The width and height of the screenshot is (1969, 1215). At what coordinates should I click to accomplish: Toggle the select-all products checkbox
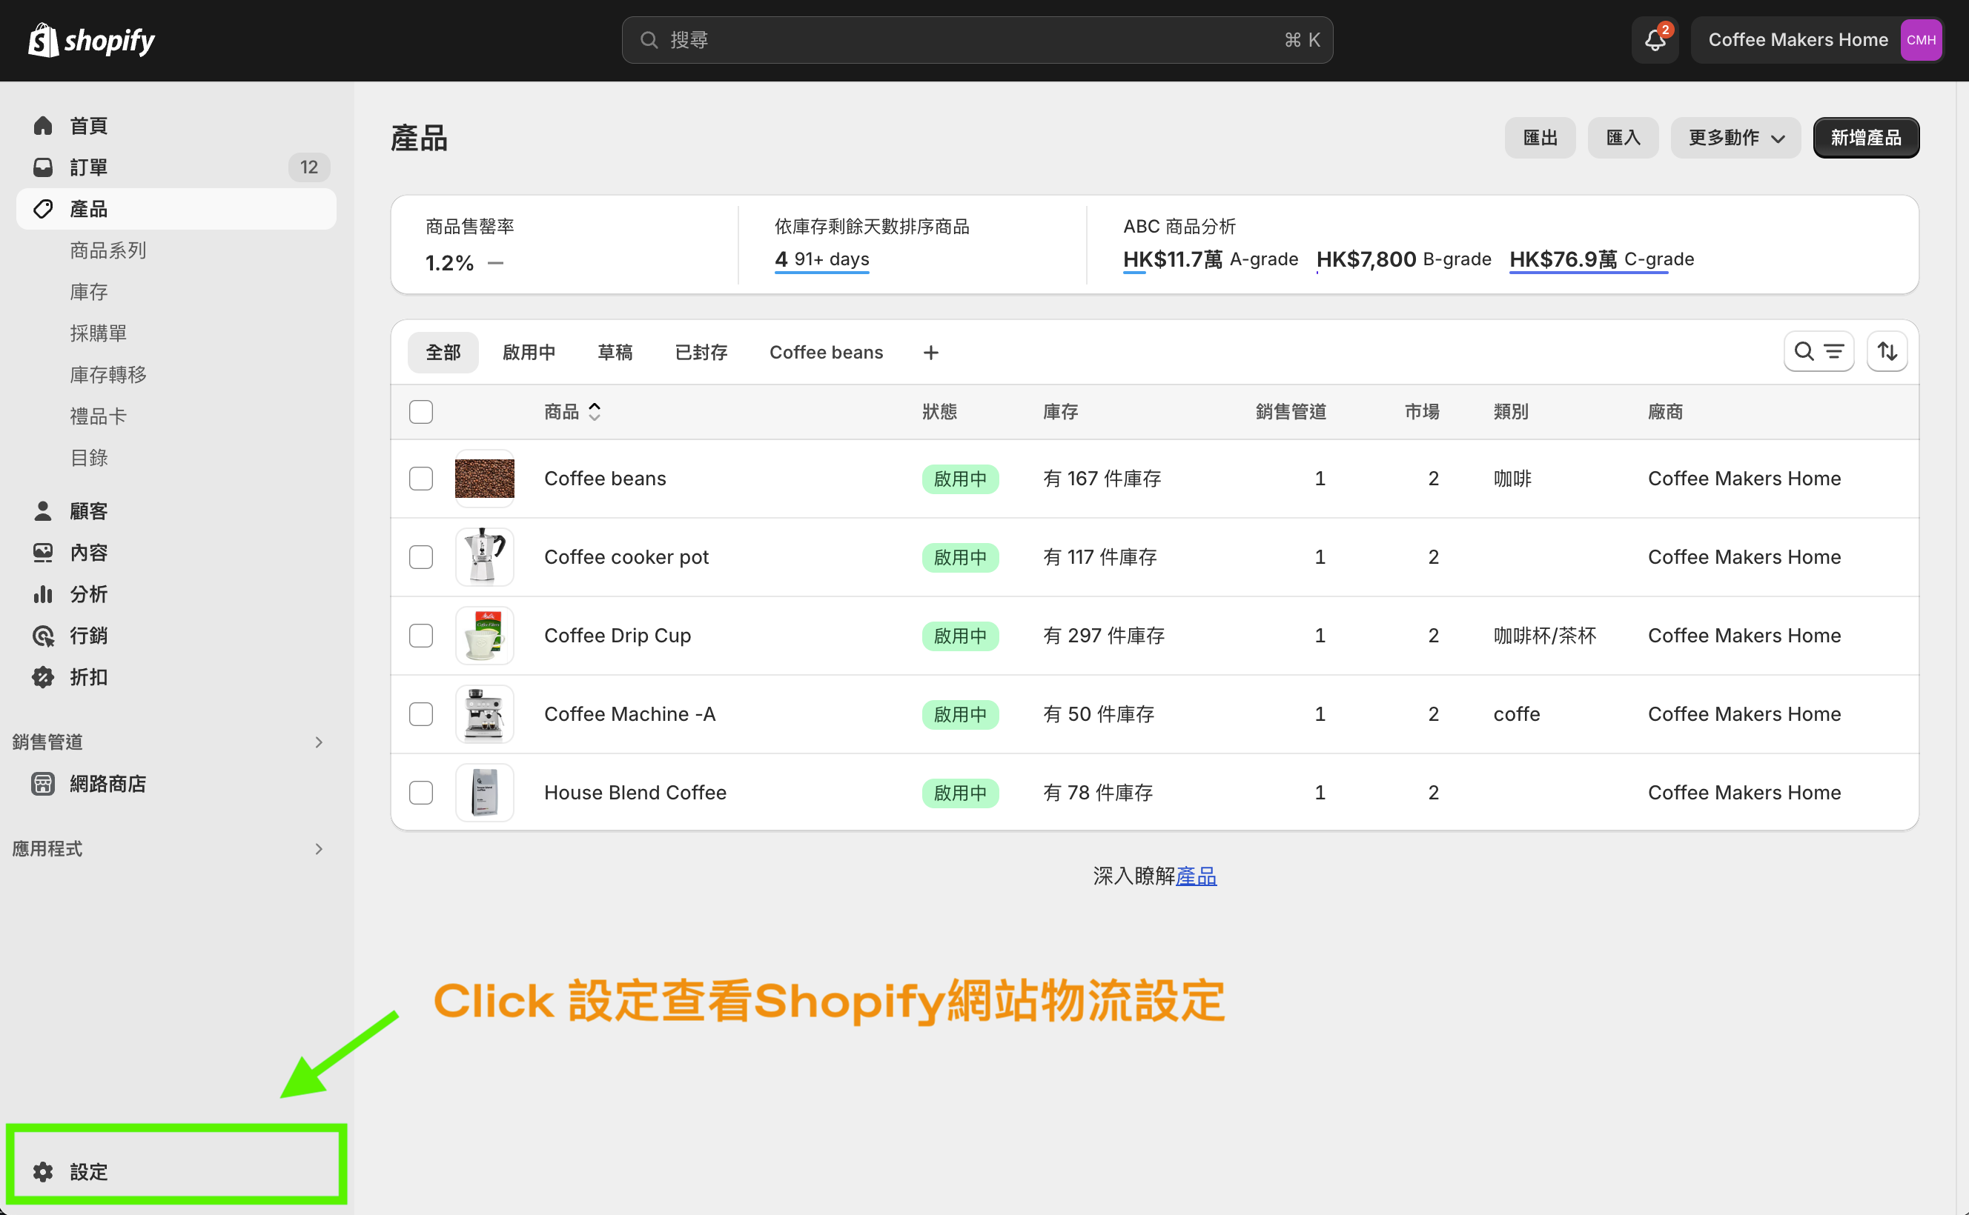[x=421, y=411]
